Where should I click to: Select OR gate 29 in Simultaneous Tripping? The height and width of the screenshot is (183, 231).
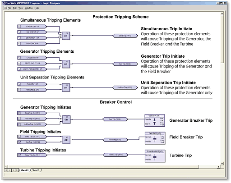tap(66, 36)
